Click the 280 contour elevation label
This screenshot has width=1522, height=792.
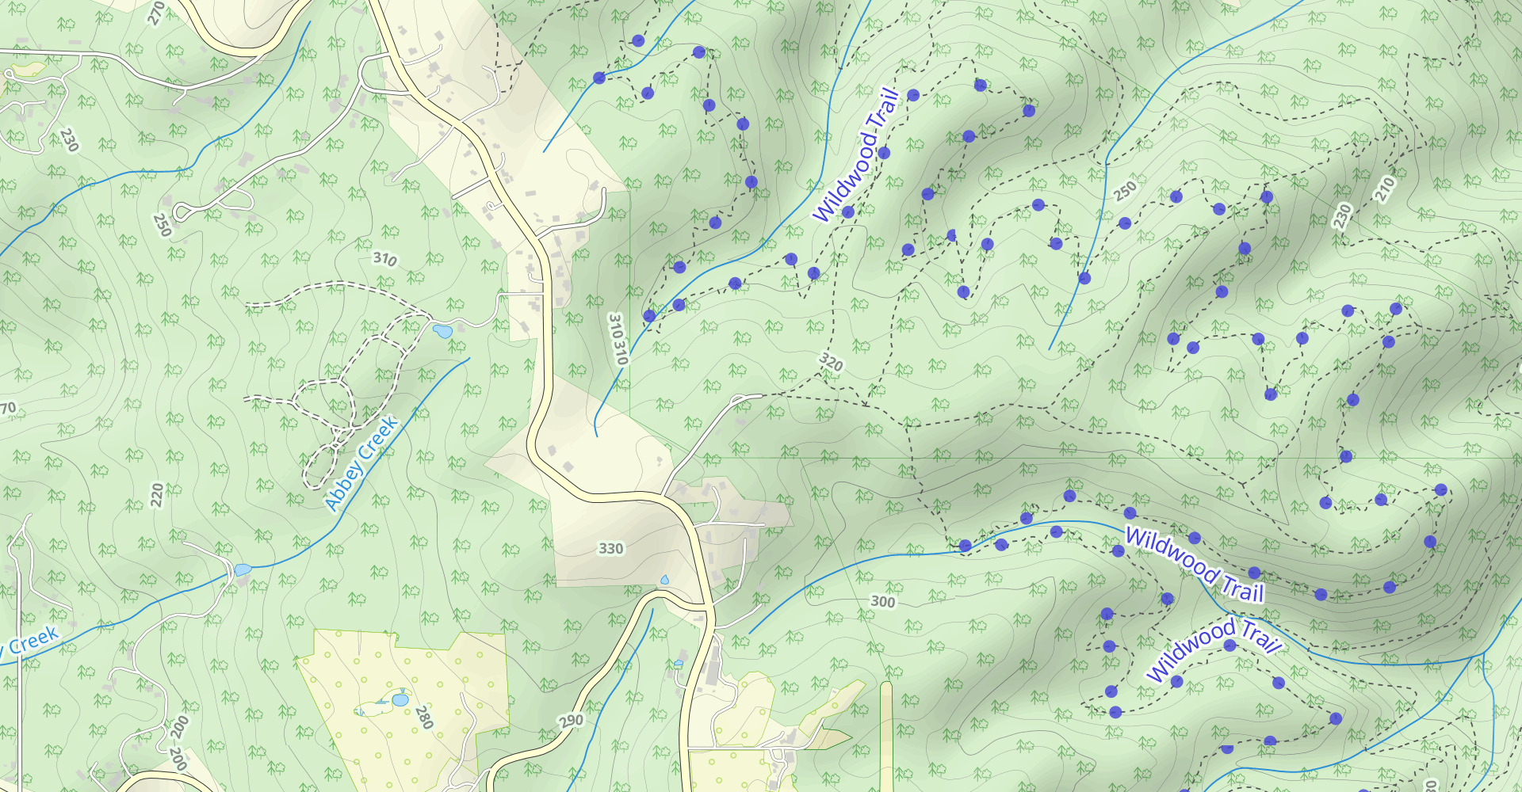[424, 718]
